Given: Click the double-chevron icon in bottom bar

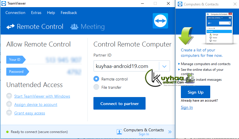Looking at the screenshot, I should pyautogui.click(x=170, y=132).
